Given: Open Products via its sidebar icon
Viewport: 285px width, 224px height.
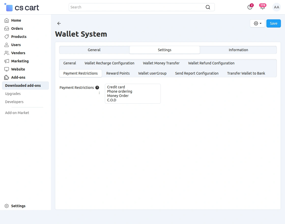Looking at the screenshot, I should [7, 37].
